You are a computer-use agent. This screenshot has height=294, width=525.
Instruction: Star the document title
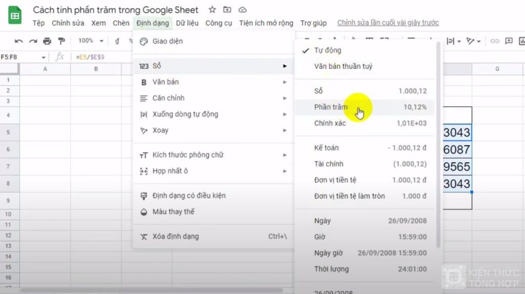[x=212, y=10]
